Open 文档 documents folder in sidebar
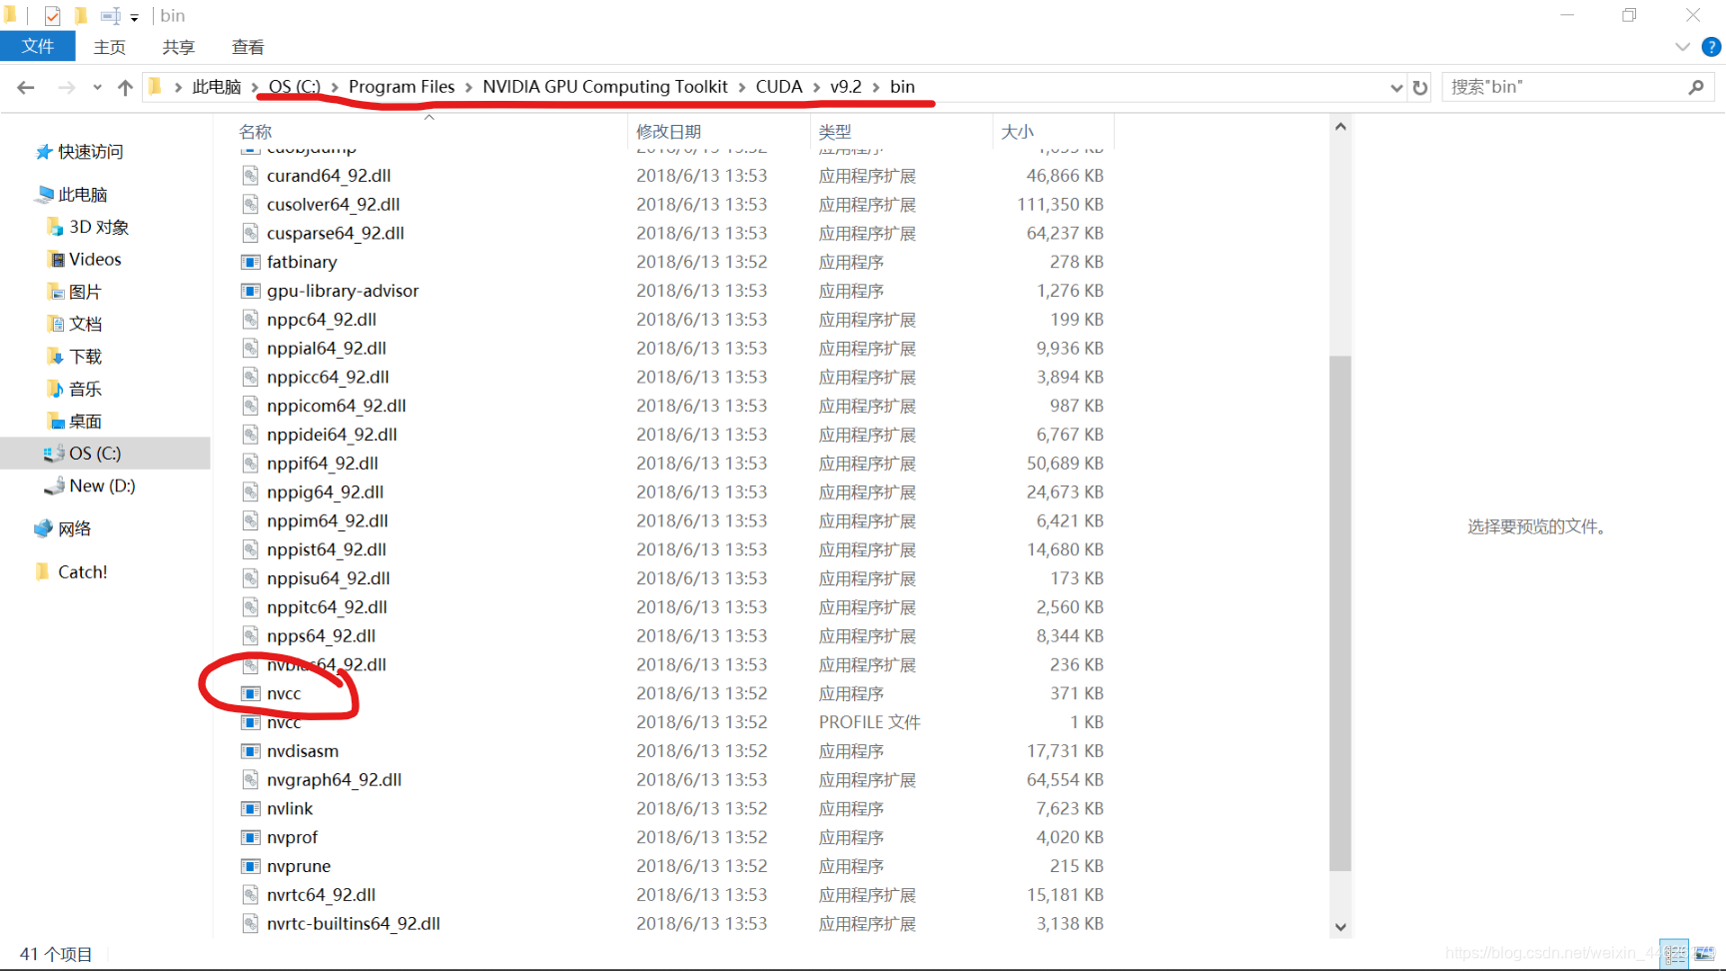Image resolution: width=1726 pixels, height=971 pixels. [74, 324]
